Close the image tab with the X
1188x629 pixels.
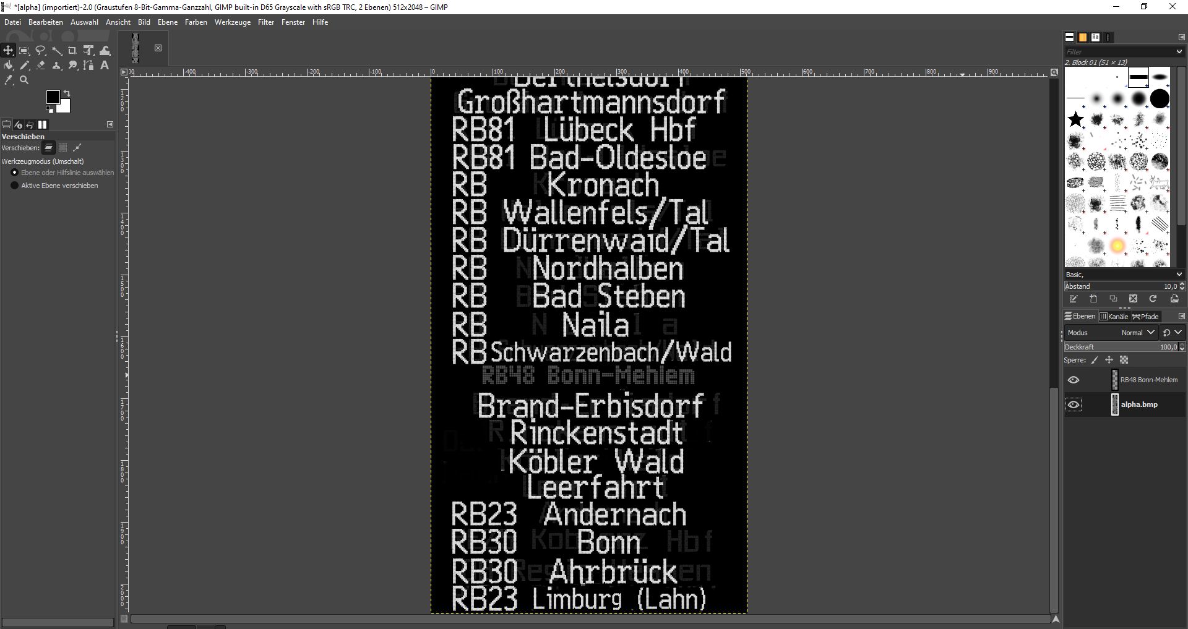click(x=158, y=48)
